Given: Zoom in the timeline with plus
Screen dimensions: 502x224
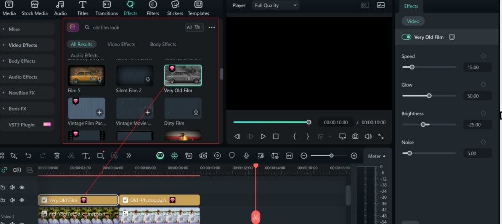Looking at the screenshot, I should pyautogui.click(x=354, y=156).
